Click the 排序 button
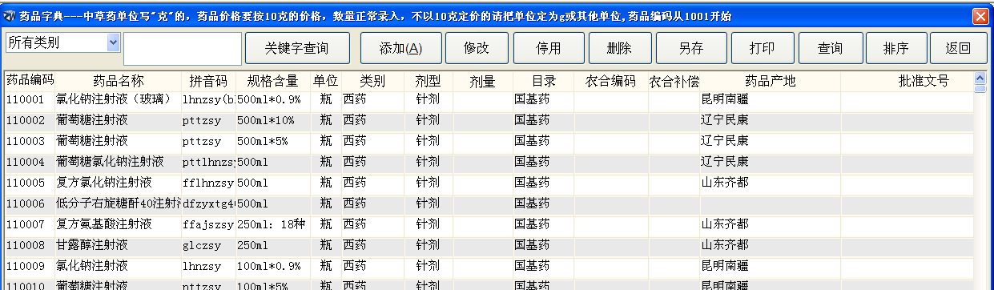Image resolution: width=994 pixels, height=290 pixels. [x=896, y=48]
